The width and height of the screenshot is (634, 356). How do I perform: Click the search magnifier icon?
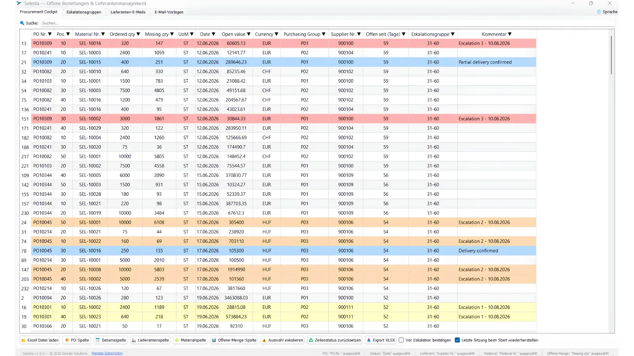22,23
